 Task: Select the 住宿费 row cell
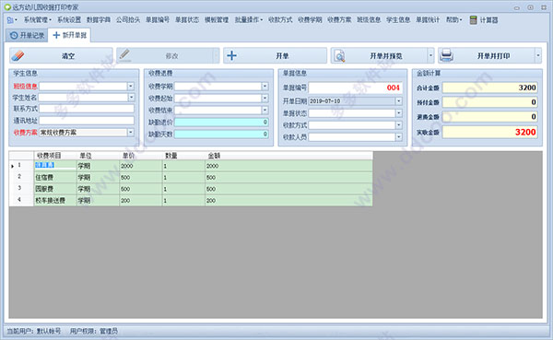[x=55, y=178]
